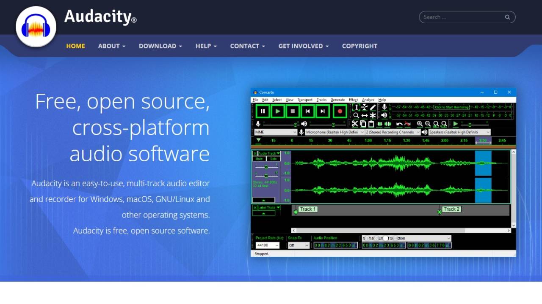Screen dimensions: 542x304
Task: Click the Play-at-Speed green arrow
Action: [456, 124]
